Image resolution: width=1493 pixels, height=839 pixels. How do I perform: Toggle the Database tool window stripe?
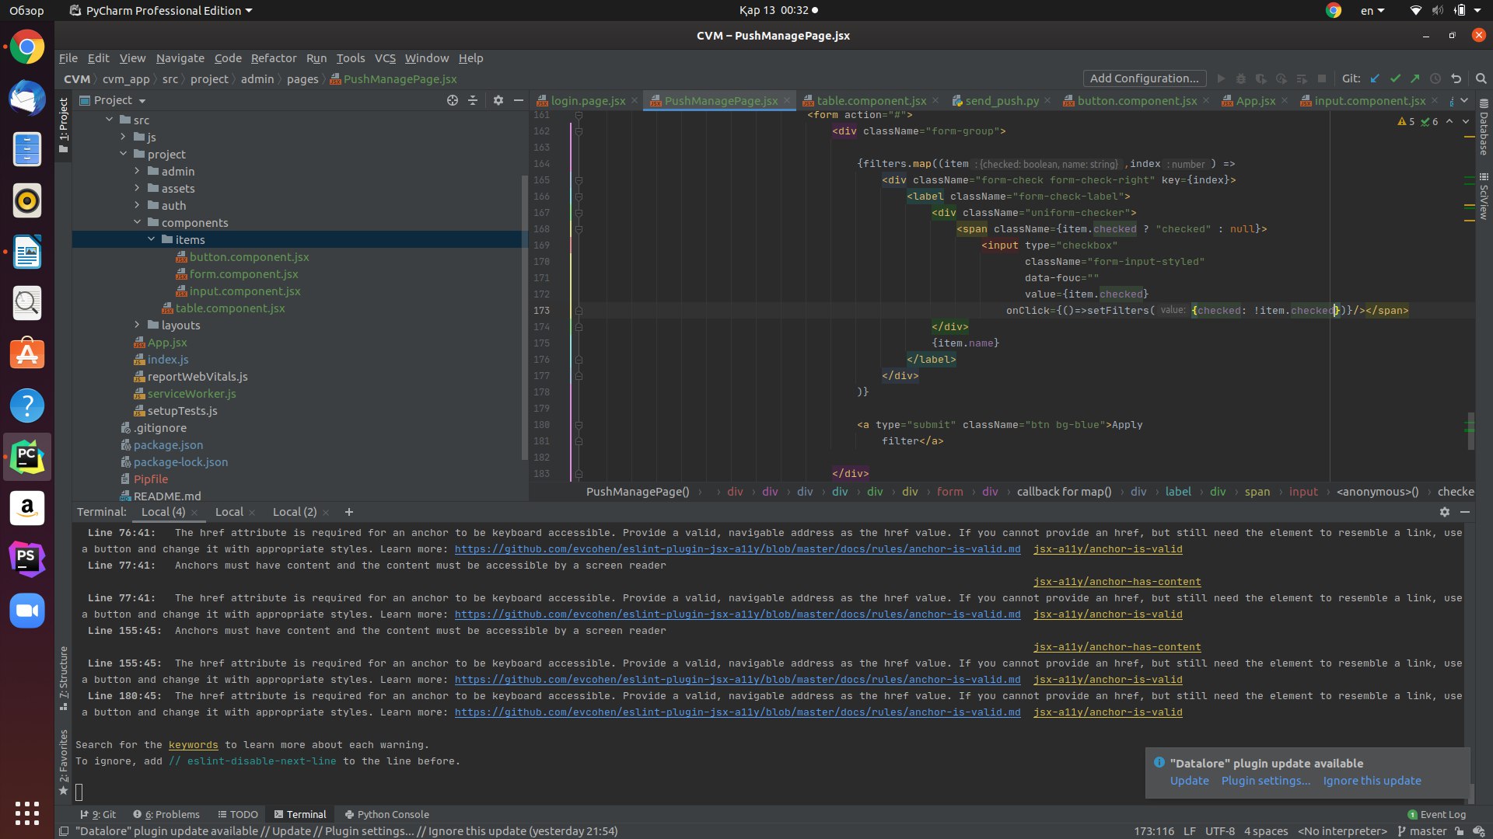[1484, 128]
